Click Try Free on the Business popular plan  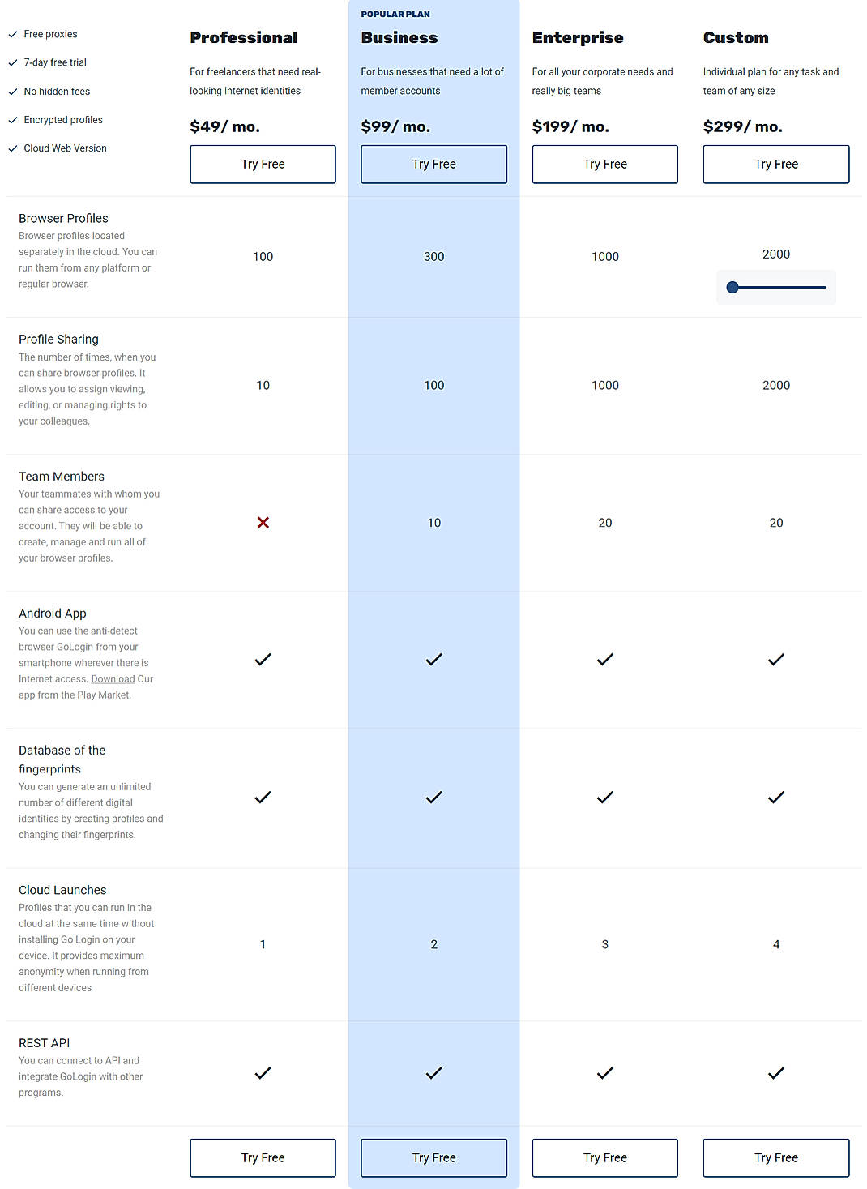433,164
